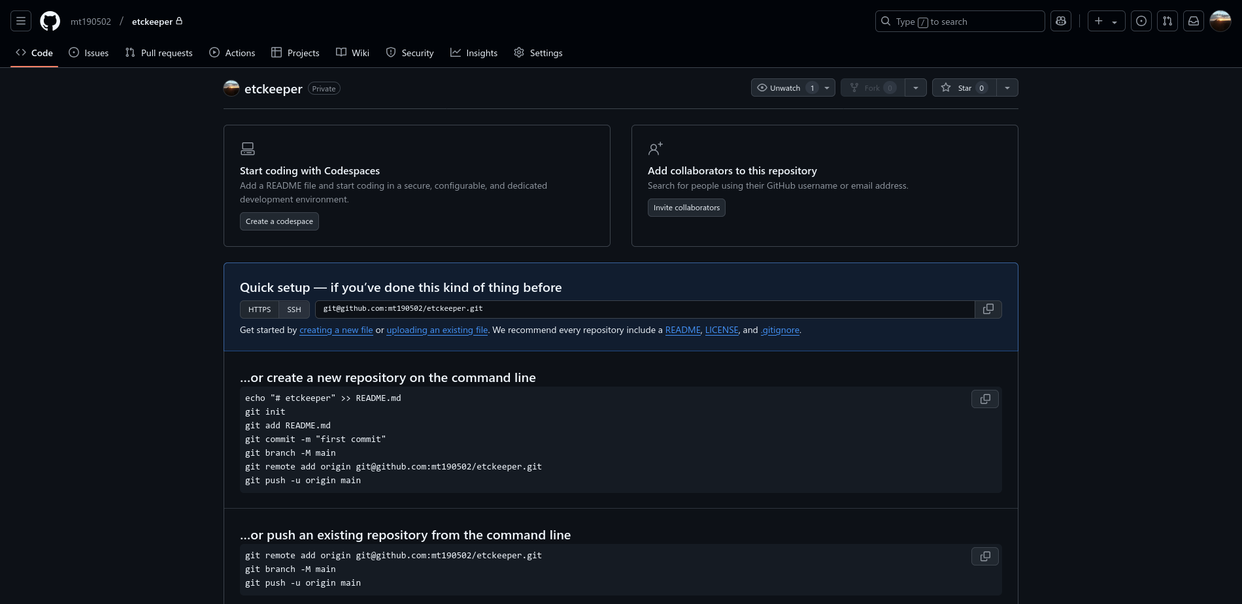Viewport: 1242px width, 604px height.
Task: Go to GitHub homepage via Octocat logo
Action: 50,22
